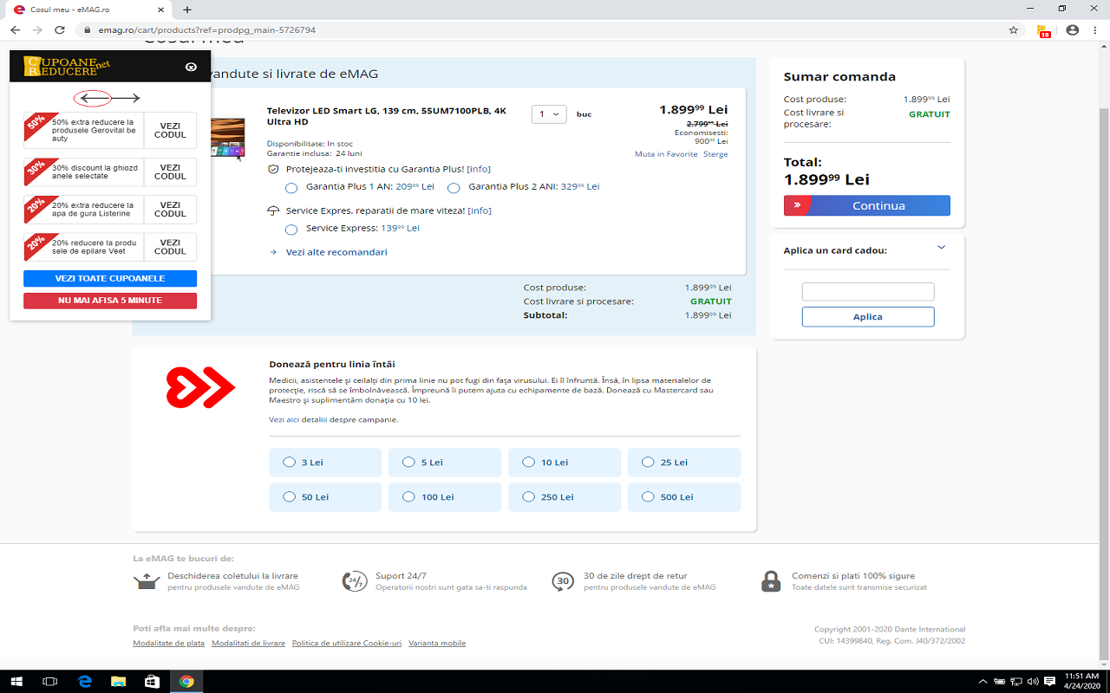
Task: Click the parcel opening box icon
Action: point(147,581)
